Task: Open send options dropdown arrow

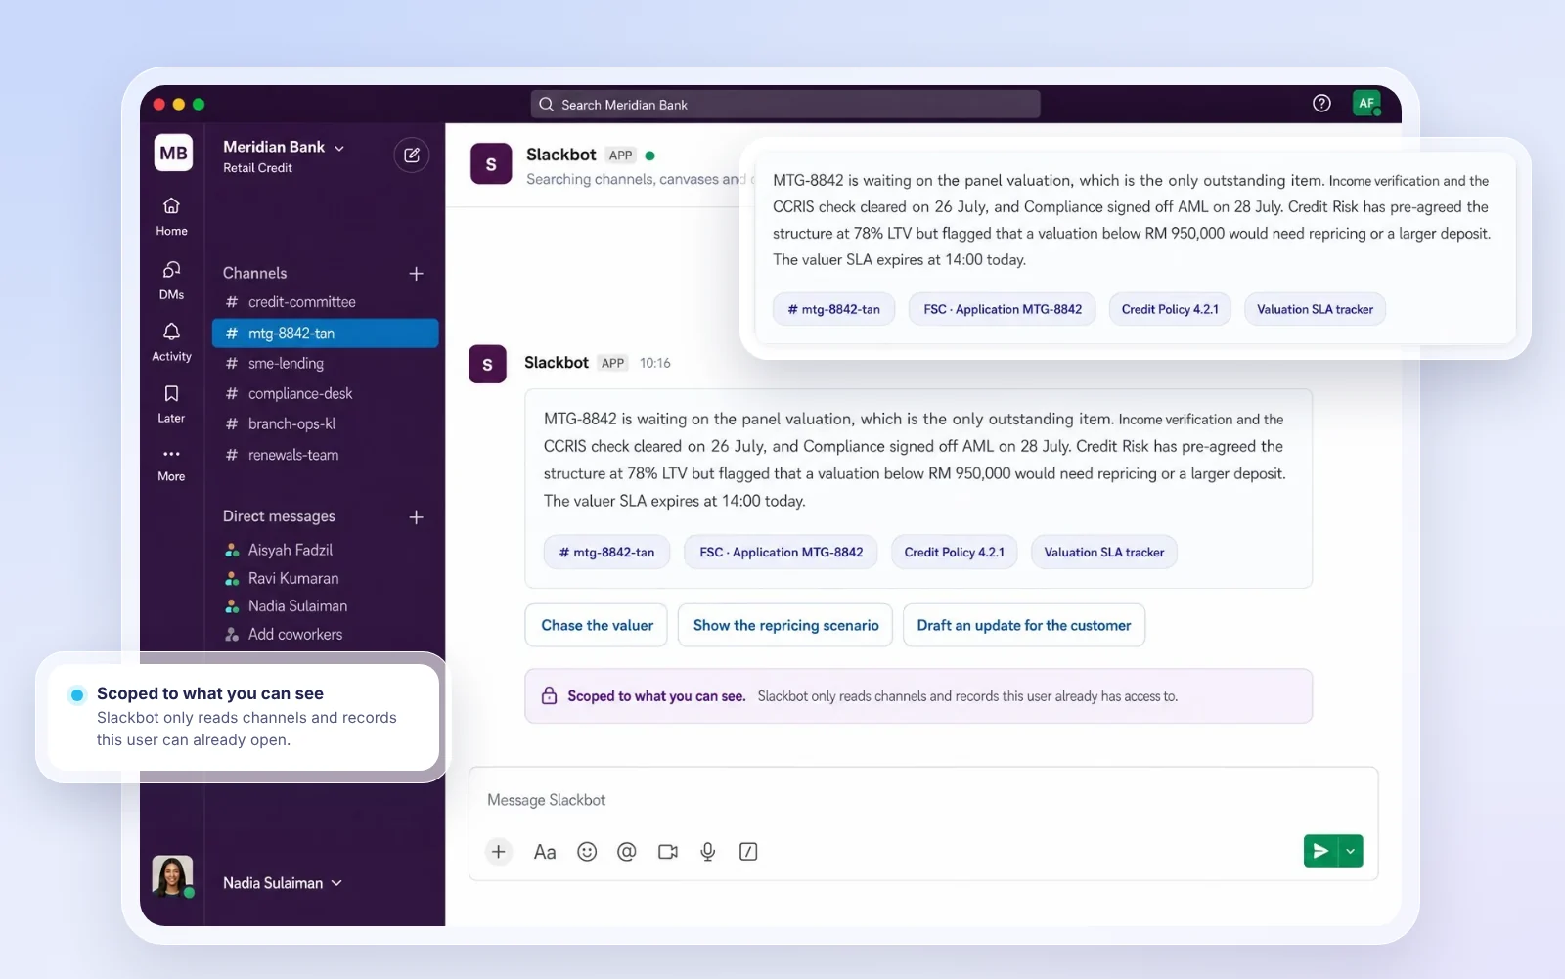Action: click(1351, 851)
